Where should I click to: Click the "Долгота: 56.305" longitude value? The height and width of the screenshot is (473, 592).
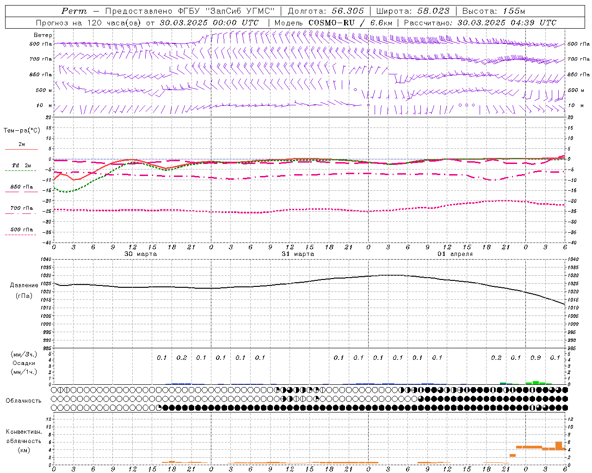[x=326, y=11]
